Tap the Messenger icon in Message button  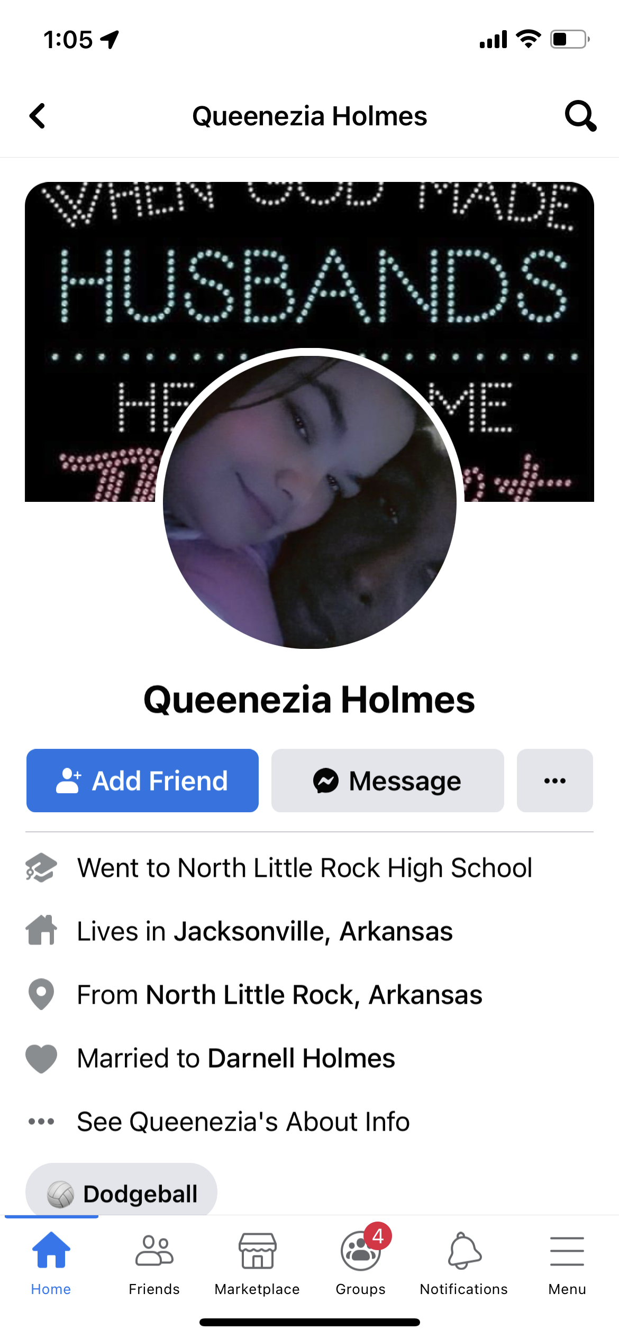326,781
